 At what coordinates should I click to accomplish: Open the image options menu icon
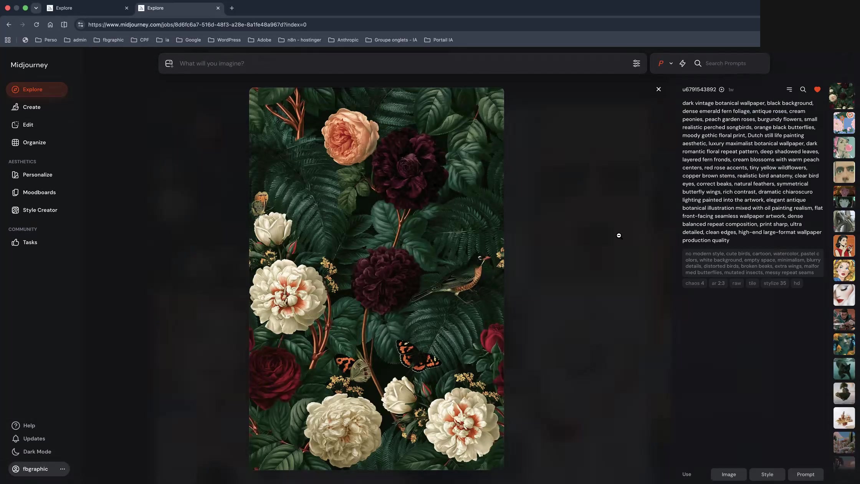(789, 90)
